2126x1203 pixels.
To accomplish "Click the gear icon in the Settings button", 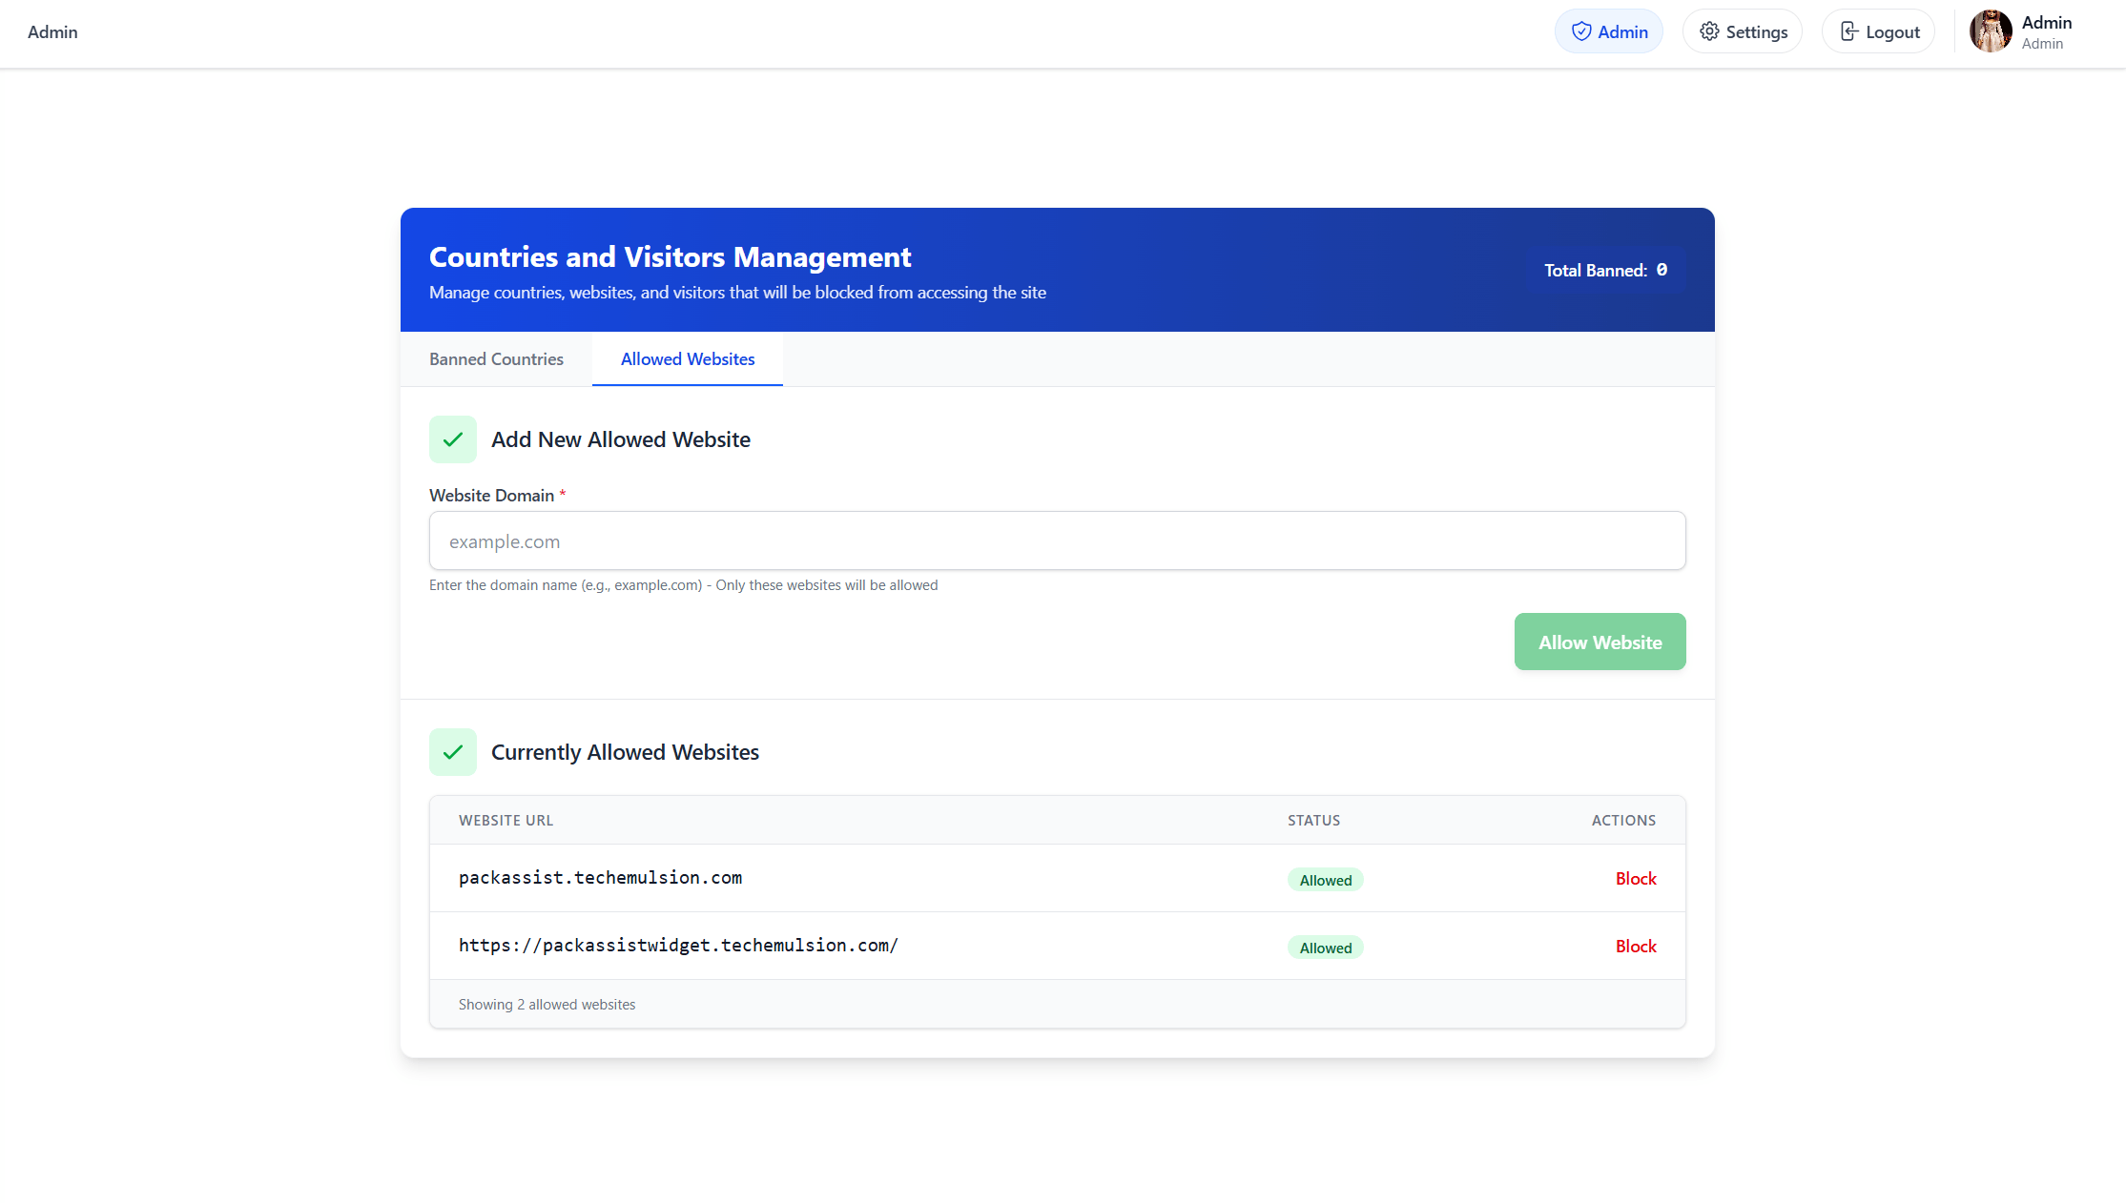I will point(1710,31).
